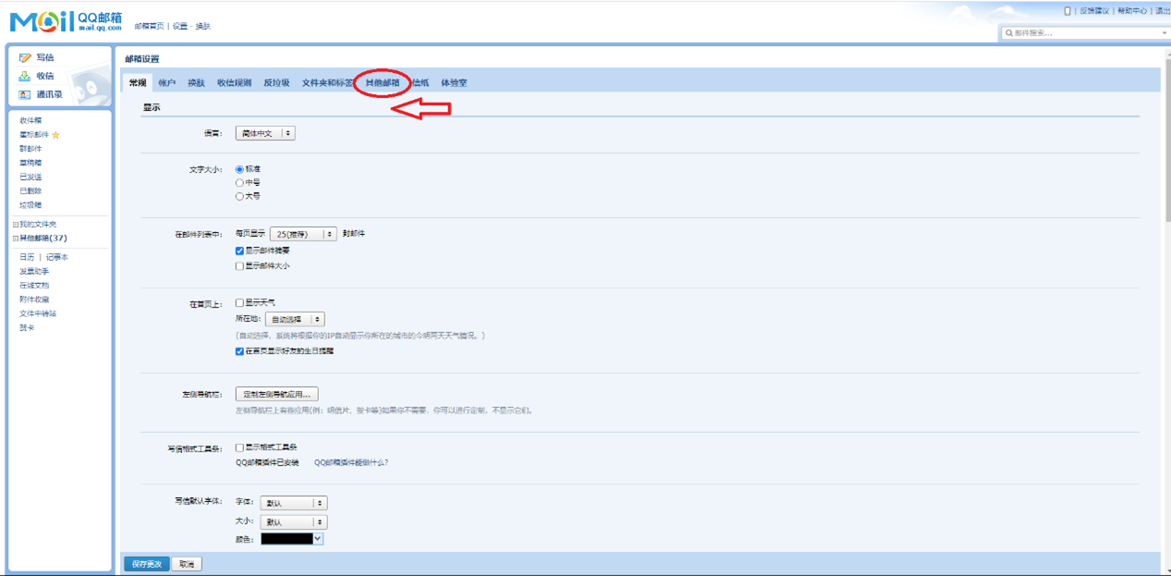Open the 通讯录 contacts icon

tap(25, 94)
